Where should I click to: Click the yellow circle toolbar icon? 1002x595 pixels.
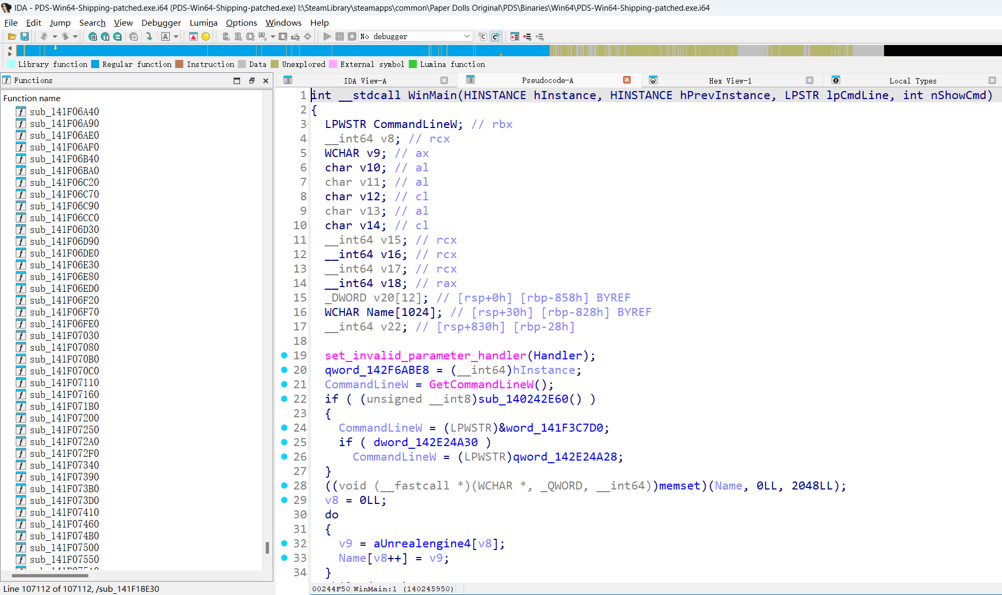coord(206,36)
